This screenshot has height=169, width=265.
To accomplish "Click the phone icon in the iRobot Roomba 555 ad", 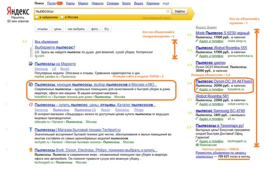I will [x=197, y=56].
